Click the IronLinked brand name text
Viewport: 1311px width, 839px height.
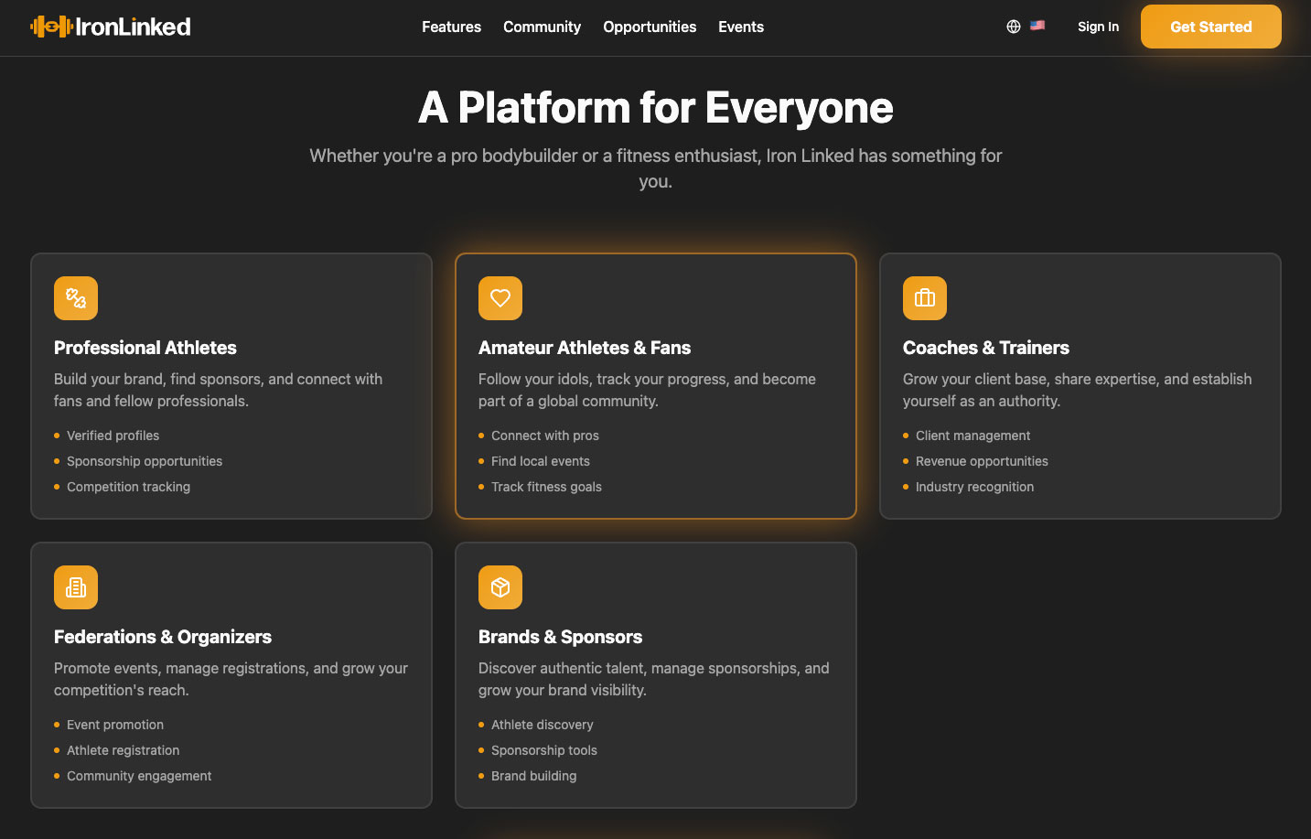coord(134,27)
